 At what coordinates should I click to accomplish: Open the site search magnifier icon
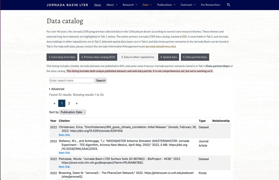click(x=229, y=5)
